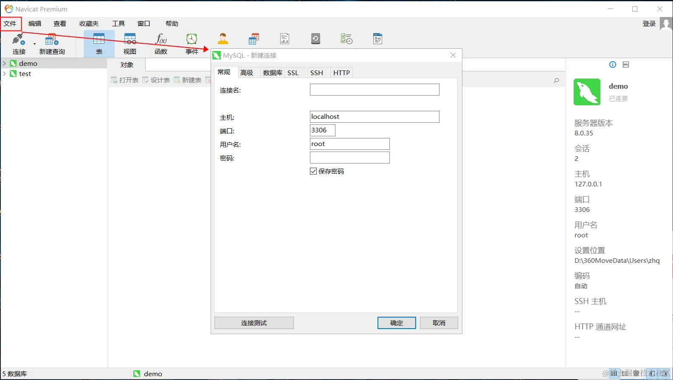Focus the 主机 field containing localhost
Image resolution: width=673 pixels, height=380 pixels.
click(x=375, y=117)
